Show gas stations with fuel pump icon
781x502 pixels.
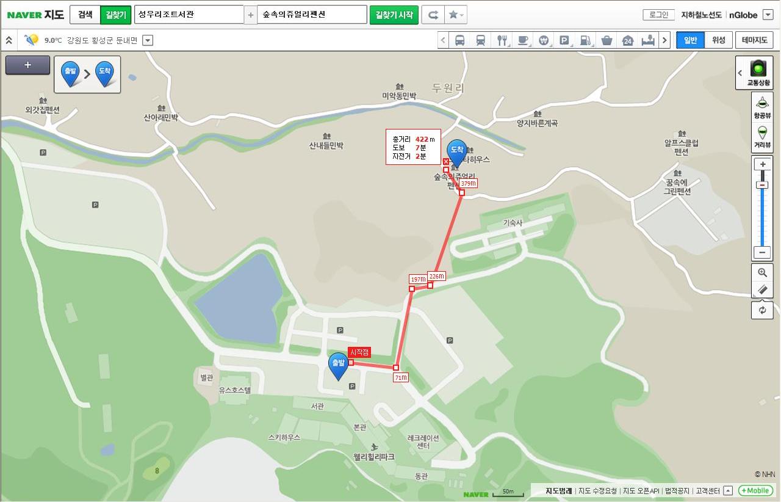pyautogui.click(x=585, y=40)
